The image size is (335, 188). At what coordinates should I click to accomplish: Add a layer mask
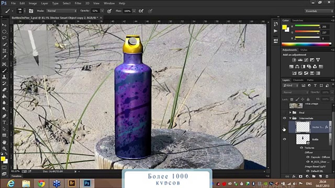click(300, 177)
